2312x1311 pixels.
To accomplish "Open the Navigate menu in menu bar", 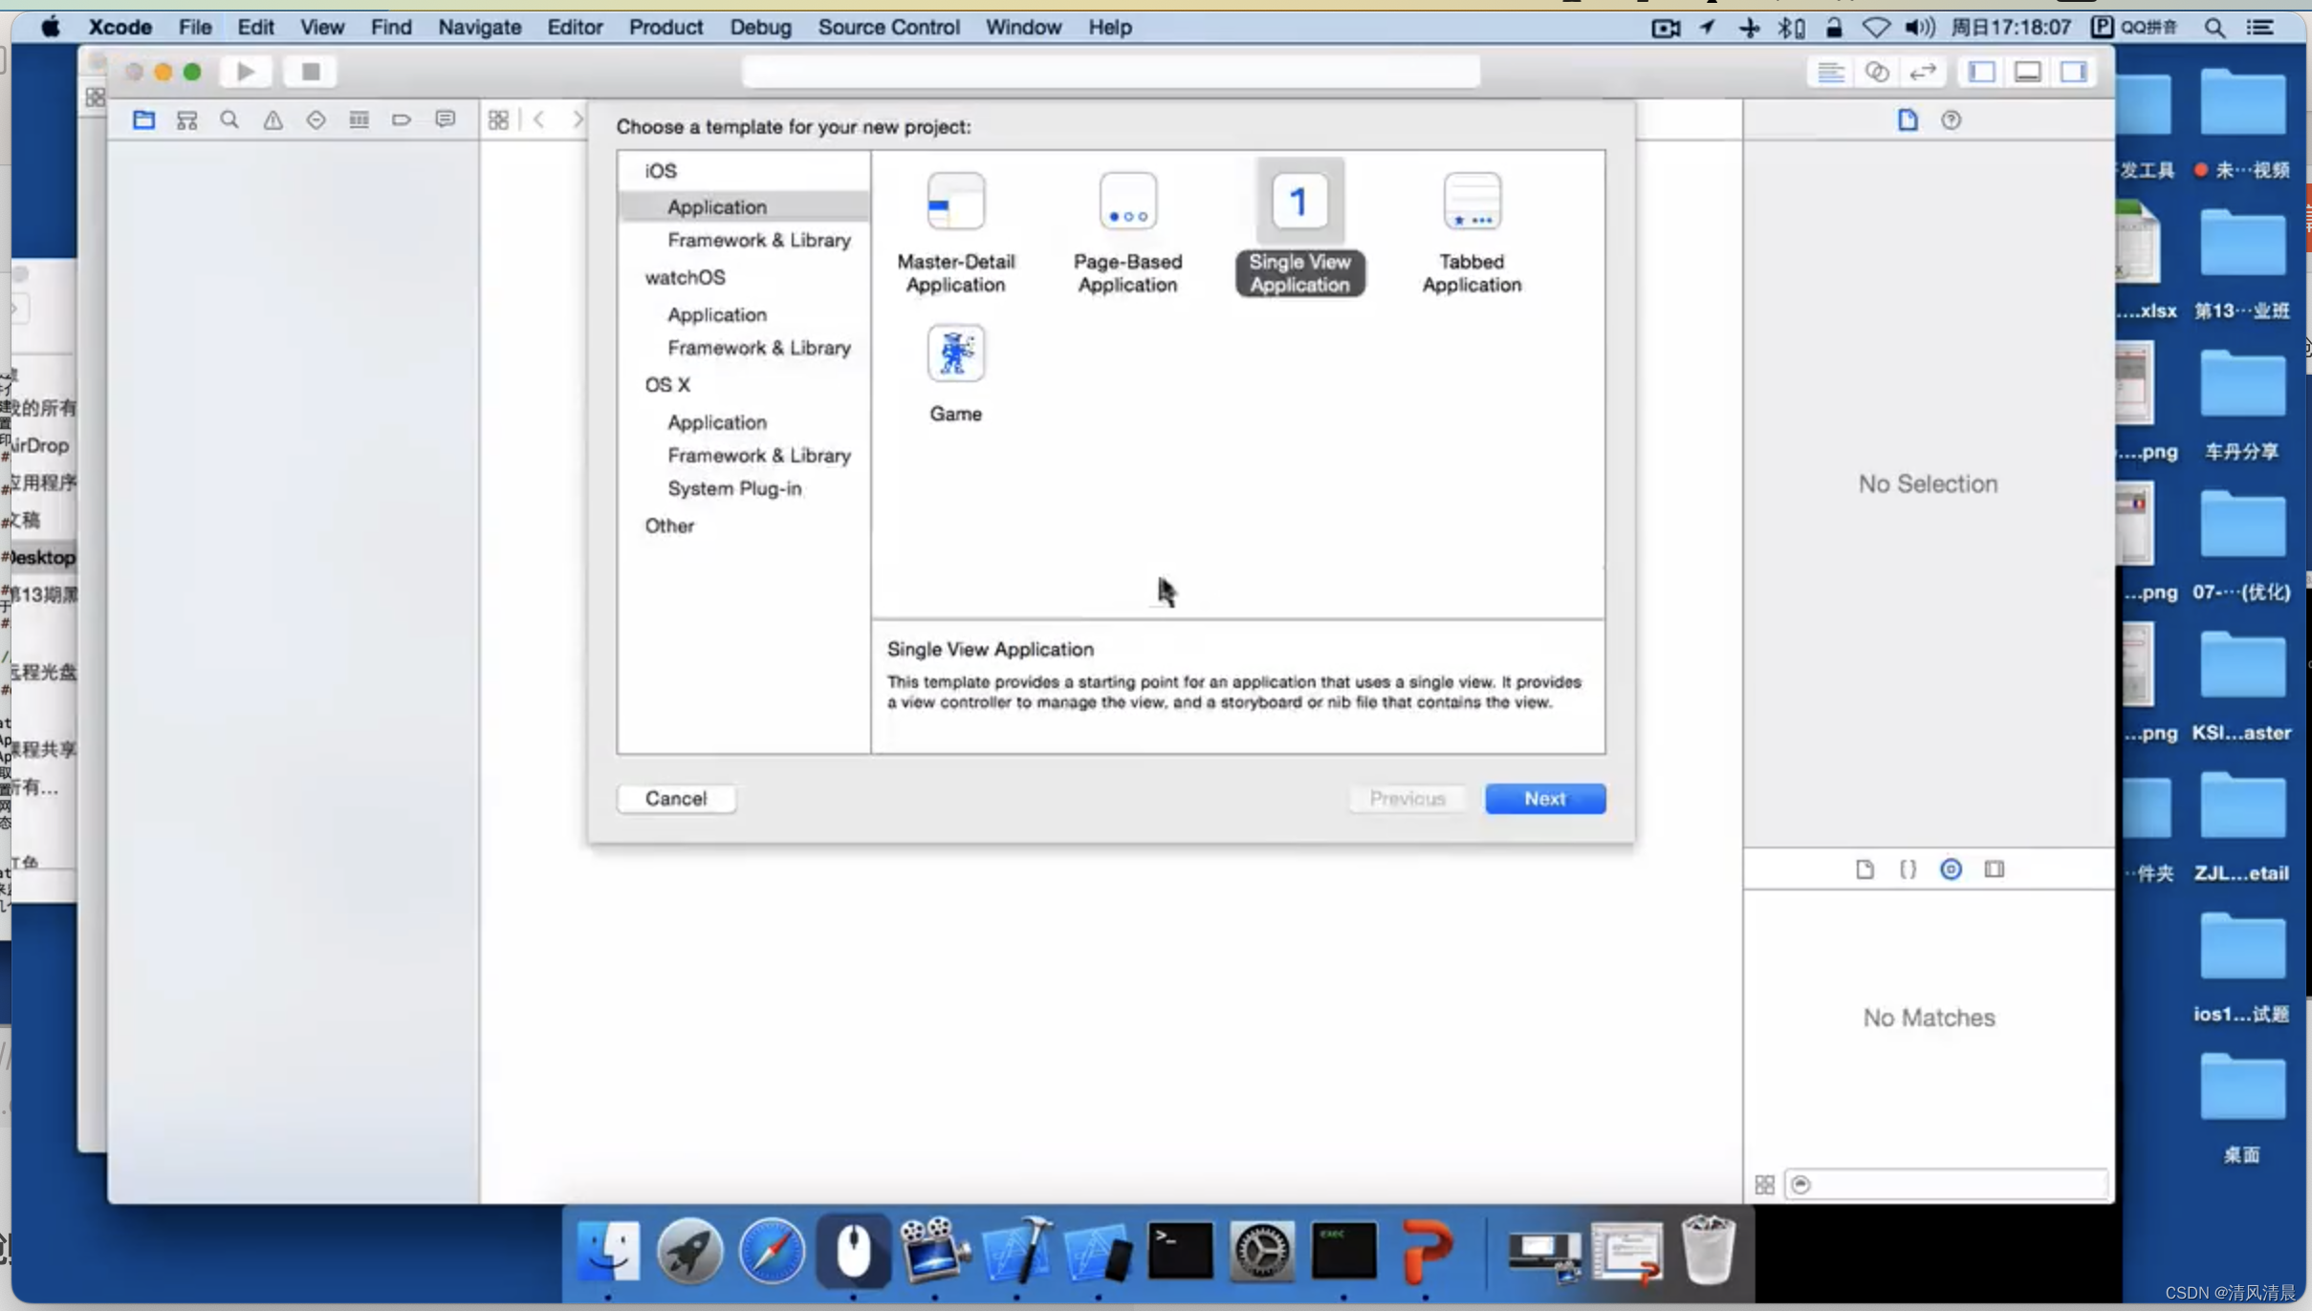I will [478, 27].
